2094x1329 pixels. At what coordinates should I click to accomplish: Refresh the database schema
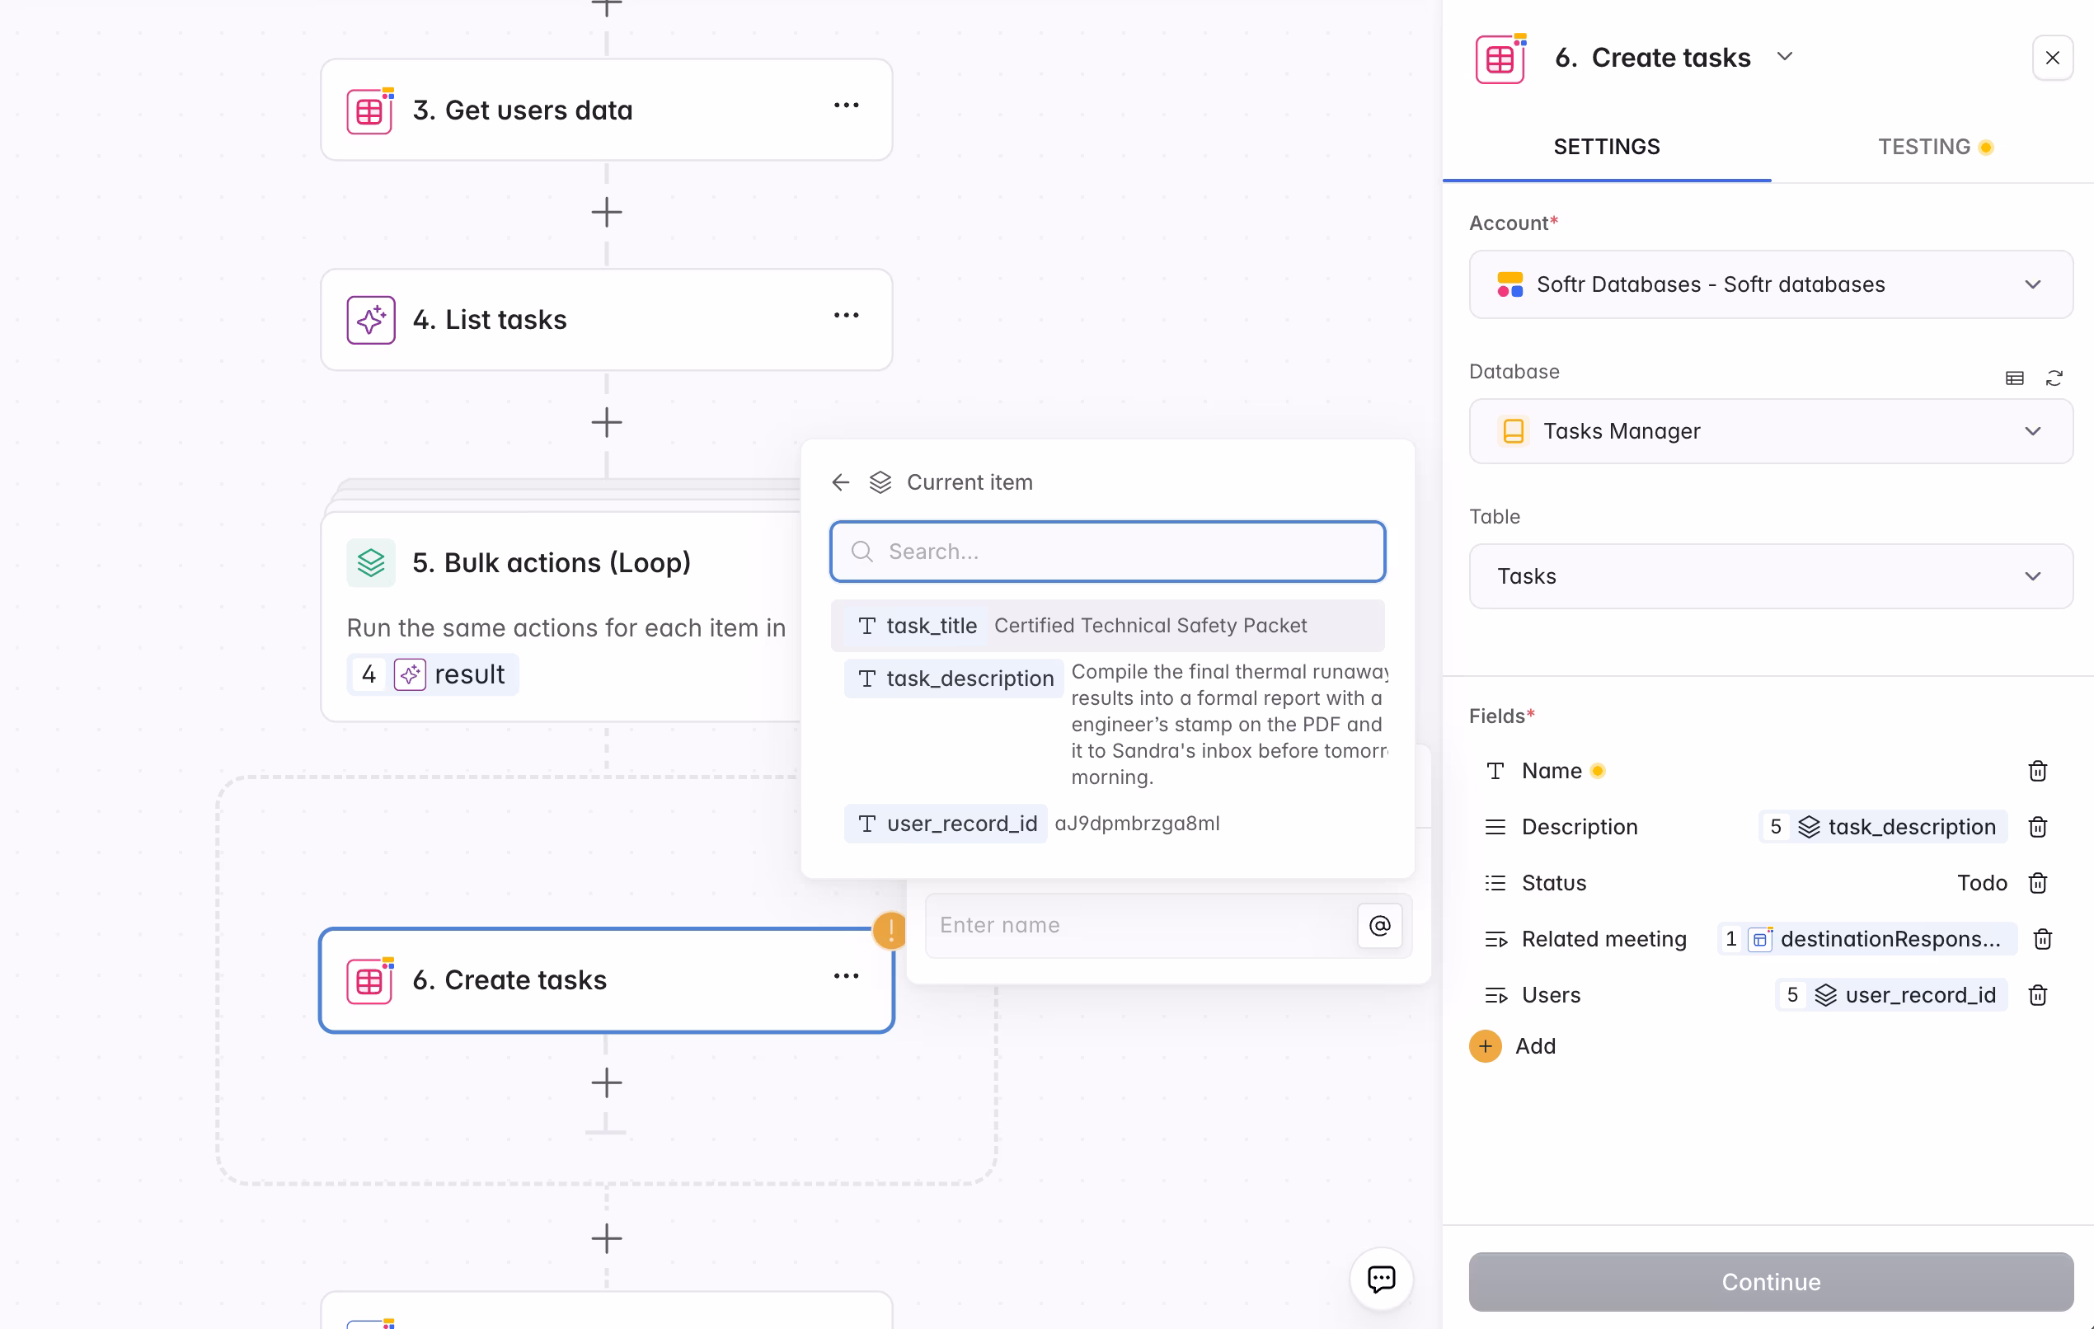(x=2056, y=378)
